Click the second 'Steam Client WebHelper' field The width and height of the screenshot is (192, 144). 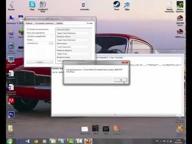pos(72,40)
